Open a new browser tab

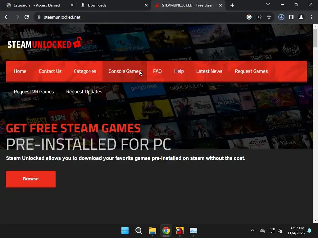point(232,5)
